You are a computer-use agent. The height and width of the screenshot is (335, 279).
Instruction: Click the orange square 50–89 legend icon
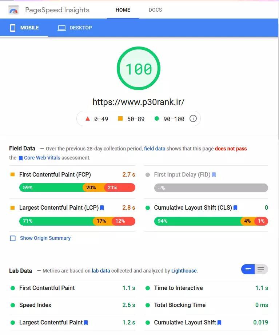[120, 118]
